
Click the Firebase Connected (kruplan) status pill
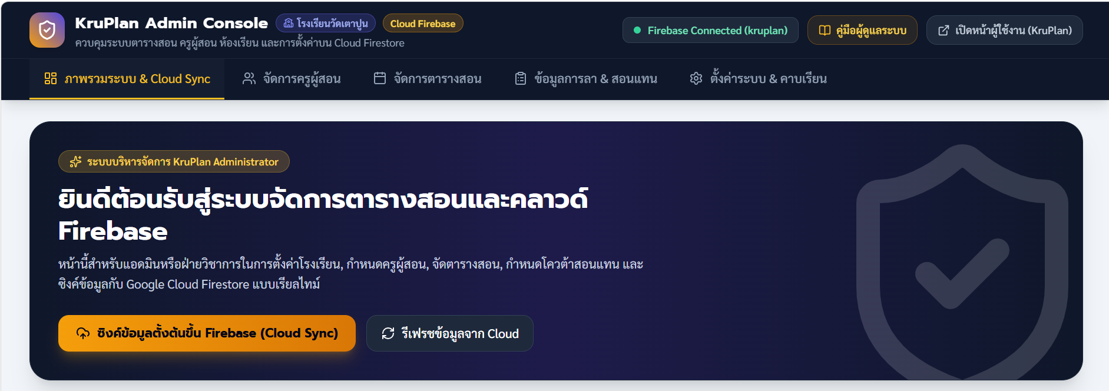pyautogui.click(x=710, y=30)
